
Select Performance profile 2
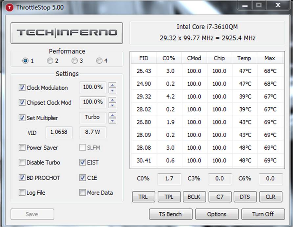pos(50,61)
